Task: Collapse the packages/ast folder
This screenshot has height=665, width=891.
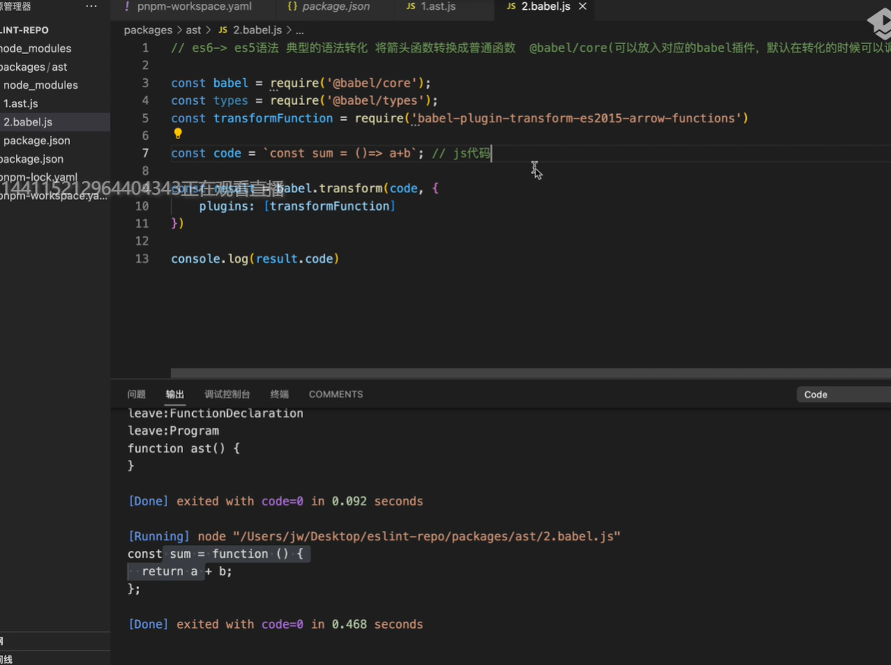Action: 33,67
